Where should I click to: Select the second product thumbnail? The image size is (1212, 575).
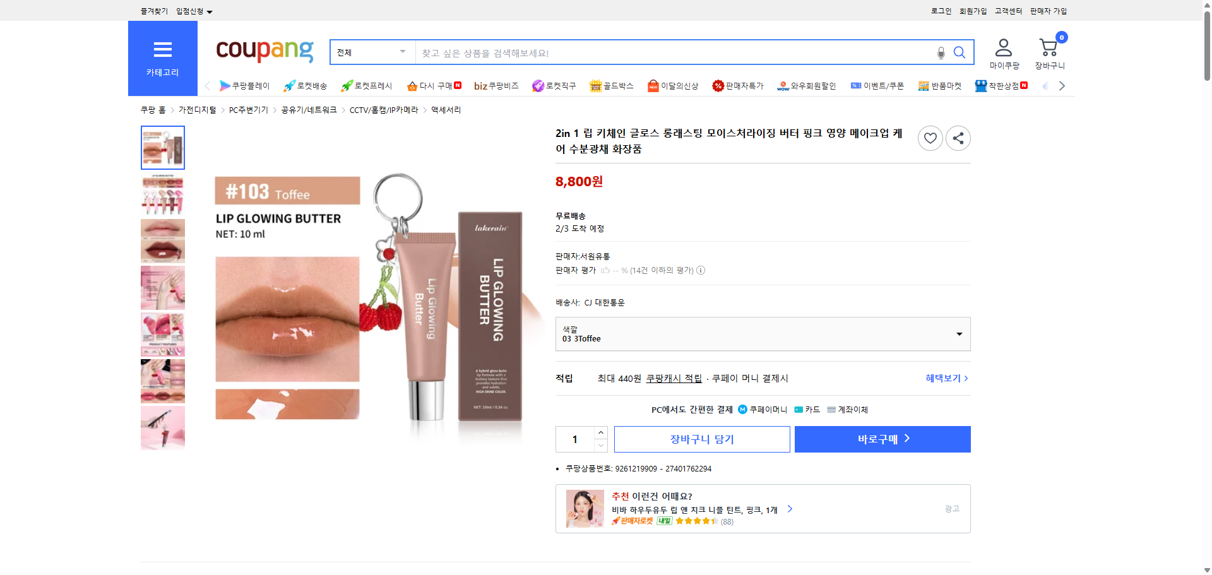[162, 194]
